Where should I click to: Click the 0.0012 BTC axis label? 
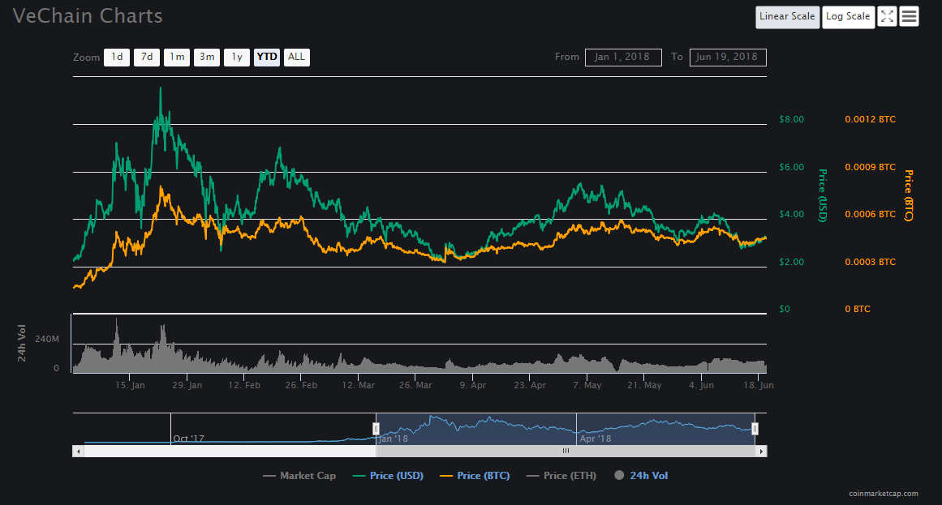tap(870, 119)
